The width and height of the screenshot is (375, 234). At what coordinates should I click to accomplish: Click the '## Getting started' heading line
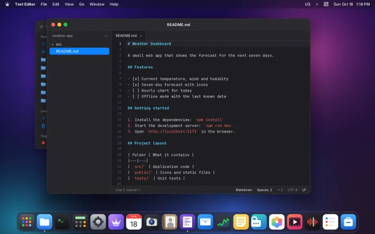[x=148, y=108]
